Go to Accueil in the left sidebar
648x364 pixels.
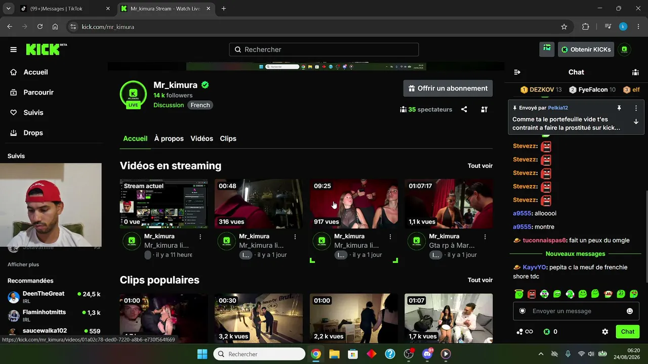(35, 72)
